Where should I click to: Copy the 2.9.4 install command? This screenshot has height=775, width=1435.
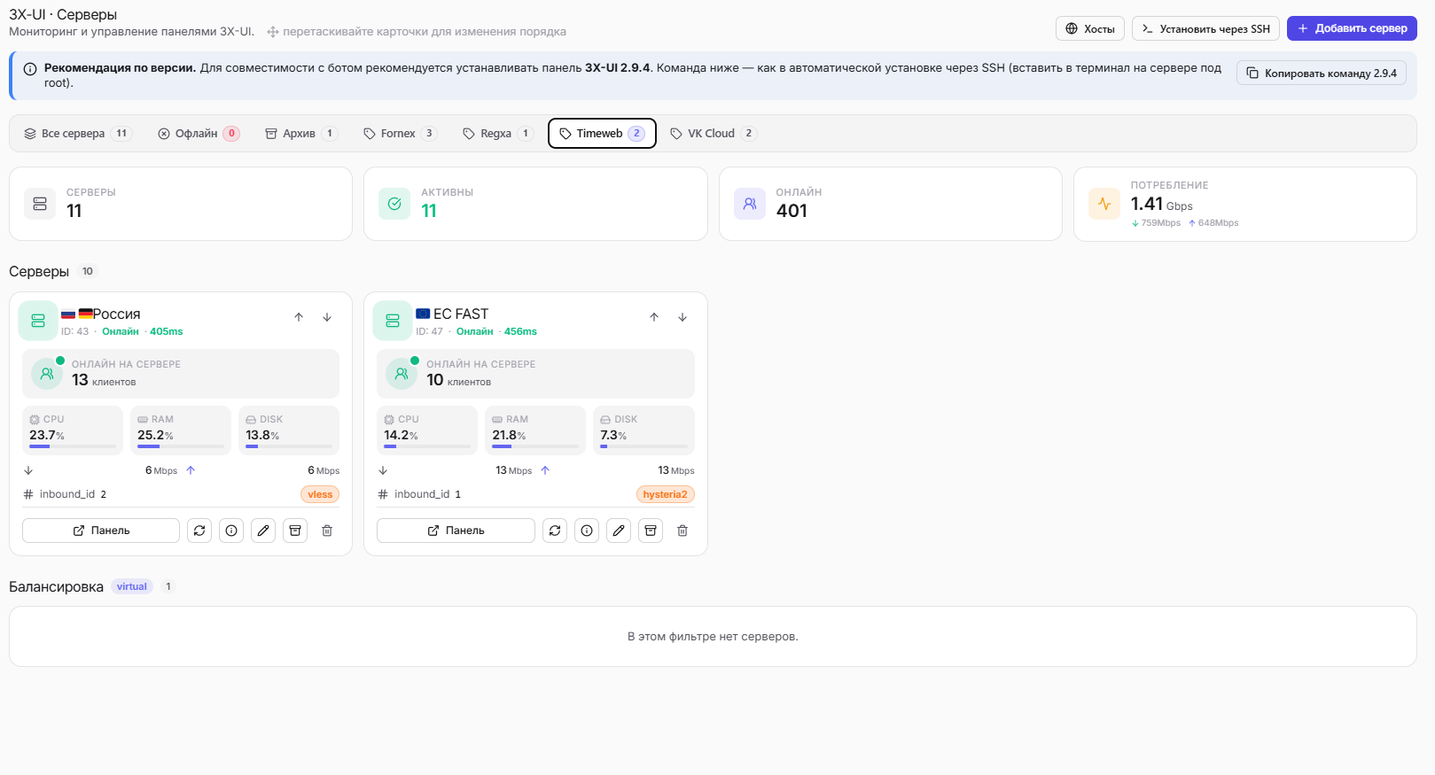[x=1321, y=73]
